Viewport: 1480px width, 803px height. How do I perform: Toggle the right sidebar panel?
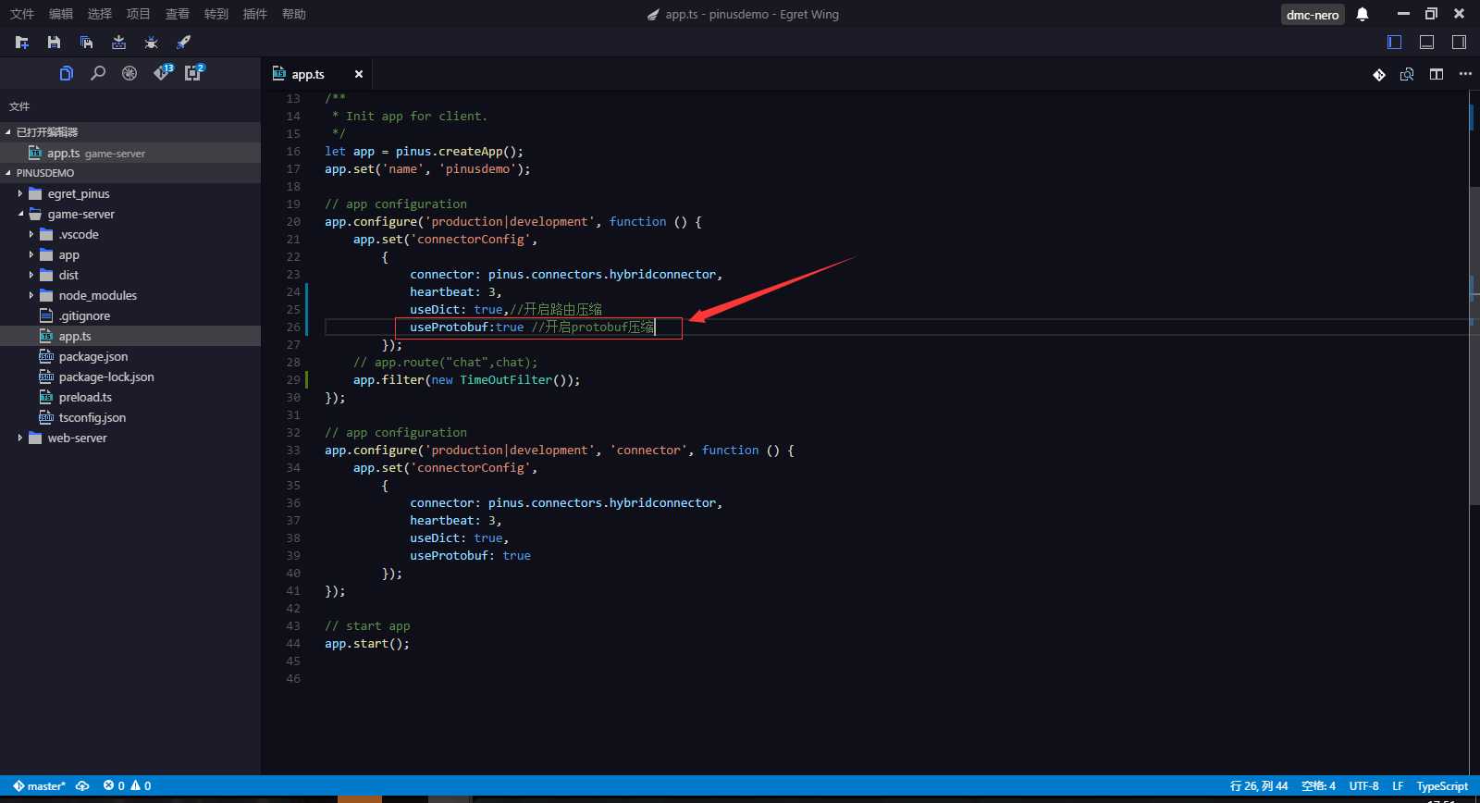point(1459,42)
